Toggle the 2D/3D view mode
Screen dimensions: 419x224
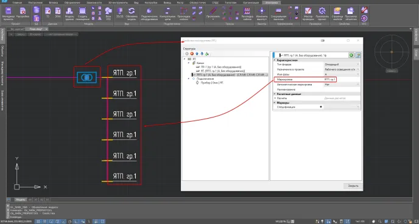click(x=119, y=13)
